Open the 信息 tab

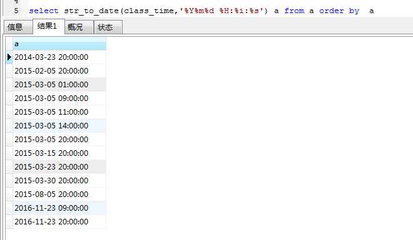click(18, 27)
